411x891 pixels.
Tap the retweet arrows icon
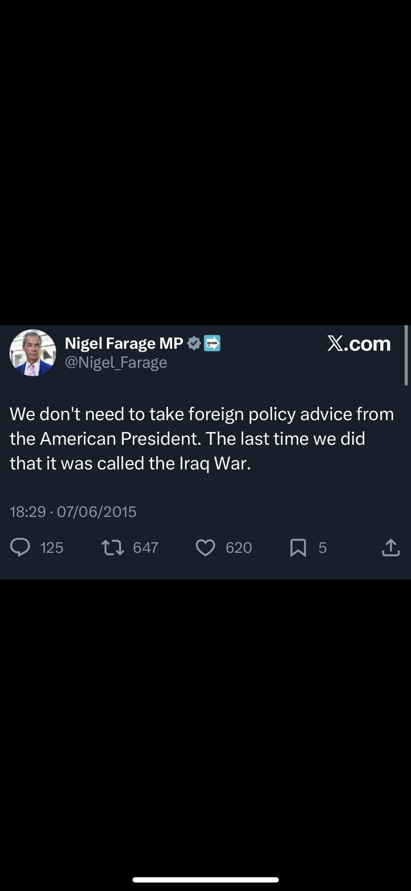[x=113, y=547]
